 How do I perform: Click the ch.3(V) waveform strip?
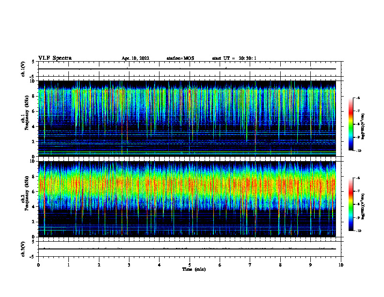pyautogui.click(x=190, y=249)
